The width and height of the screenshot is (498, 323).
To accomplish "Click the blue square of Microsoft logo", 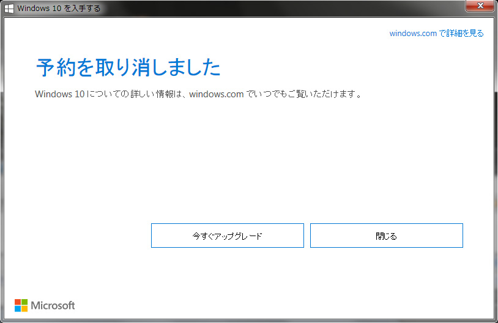I will (18, 309).
